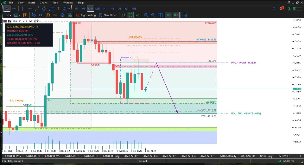Open the Window menu
Viewport: 304px width, 165px height.
[x=68, y=3]
